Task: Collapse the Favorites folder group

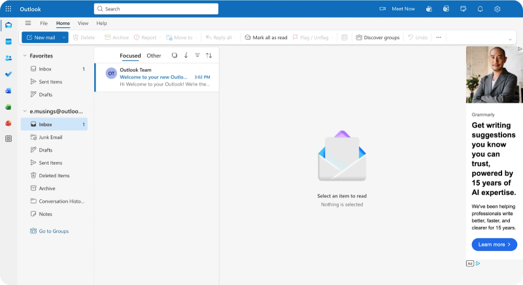Action: (24, 56)
